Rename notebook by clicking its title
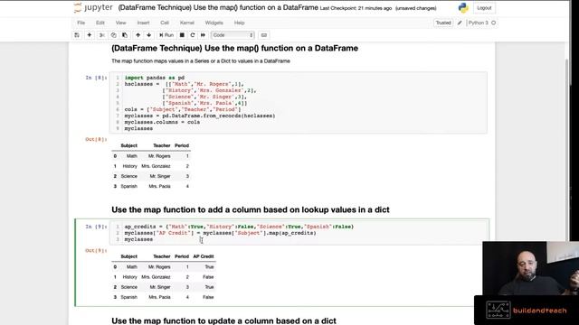The width and height of the screenshot is (579, 325). click(218, 8)
